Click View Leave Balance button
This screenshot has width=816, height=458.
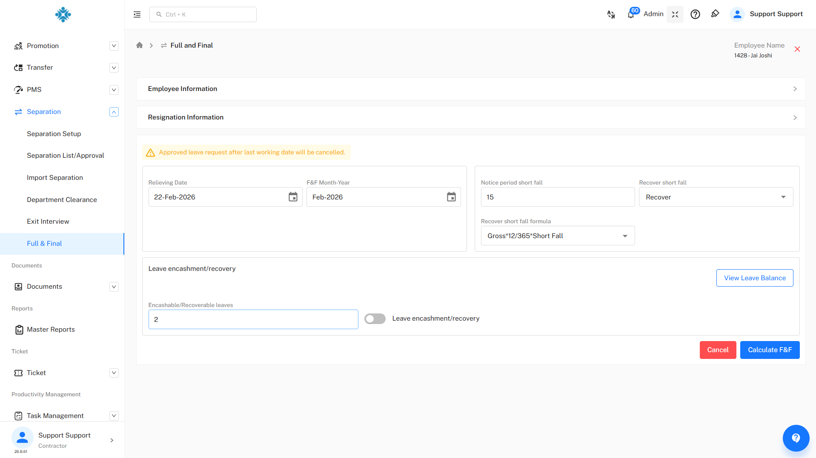[755, 278]
